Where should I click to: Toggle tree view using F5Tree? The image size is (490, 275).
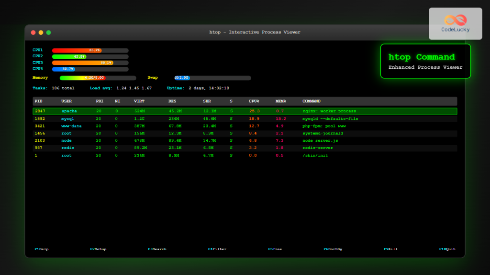point(275,249)
